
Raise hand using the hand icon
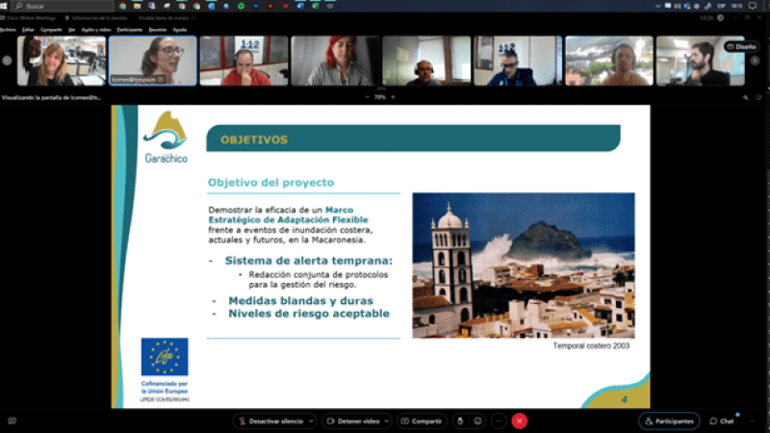point(460,421)
